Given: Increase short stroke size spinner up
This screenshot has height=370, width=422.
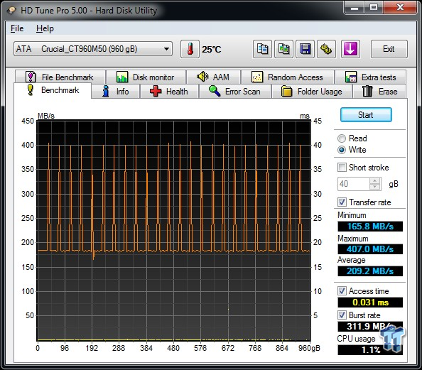Looking at the screenshot, I should pyautogui.click(x=375, y=181).
